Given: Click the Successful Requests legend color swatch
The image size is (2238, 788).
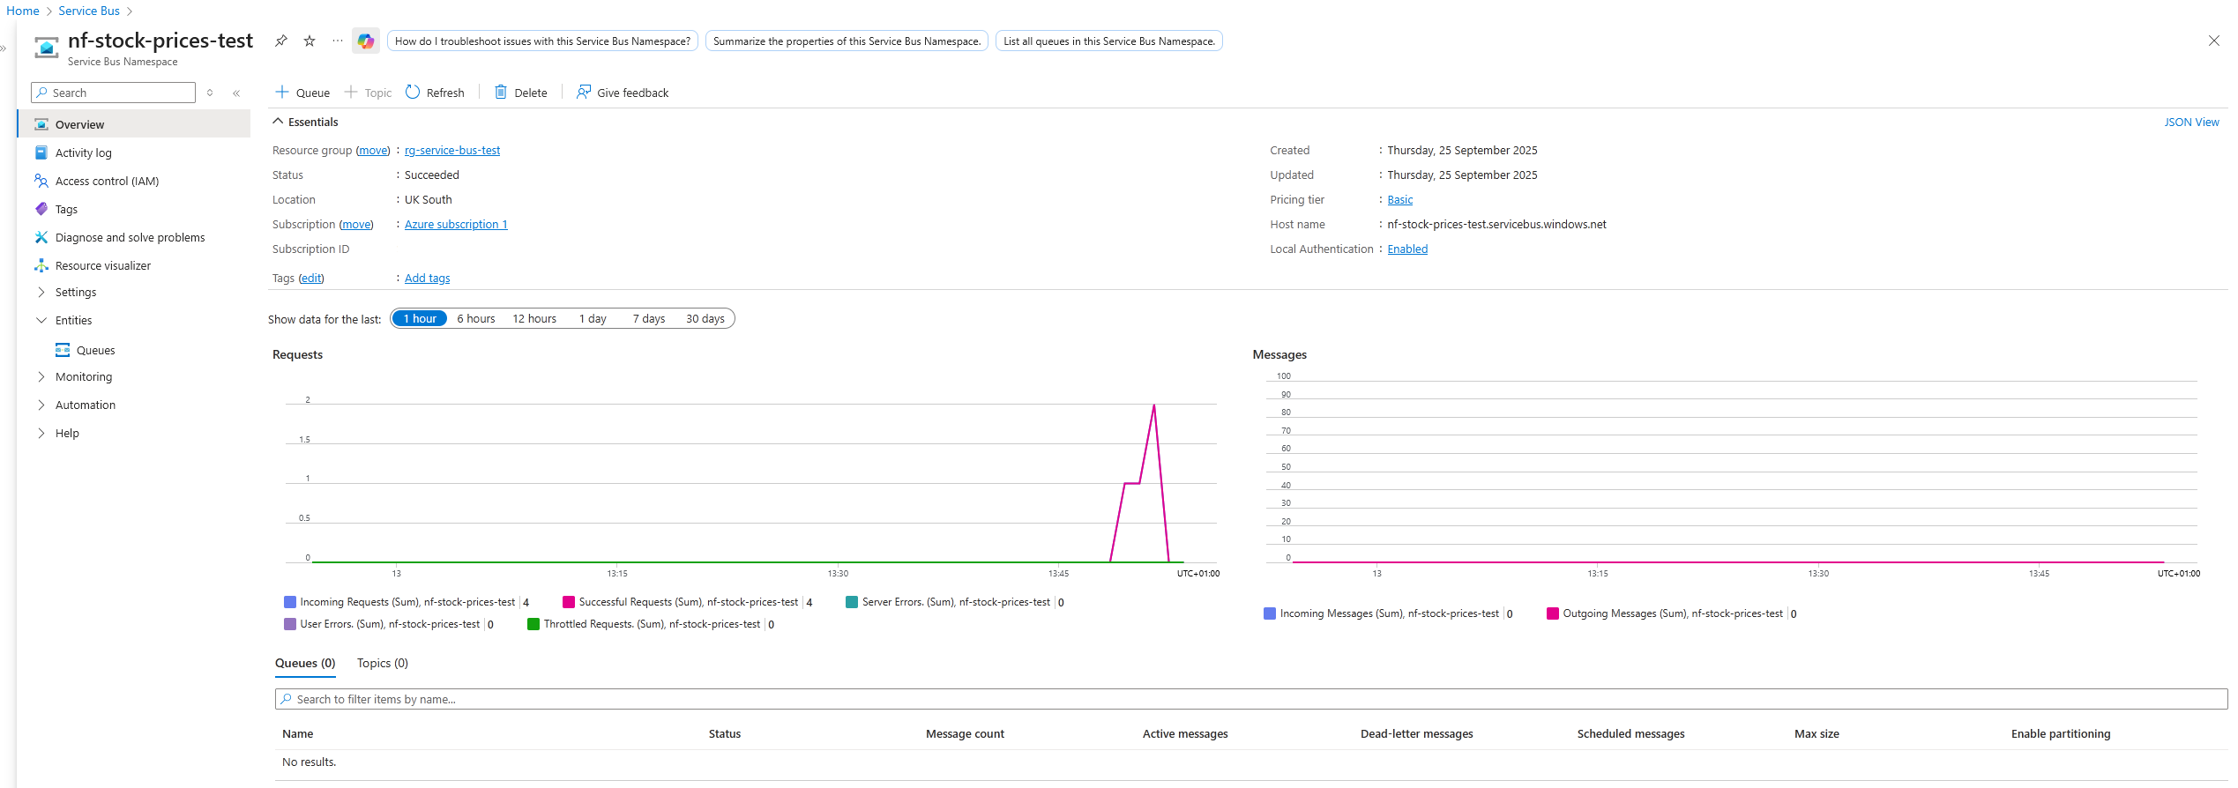Looking at the screenshot, I should pyautogui.click(x=569, y=602).
